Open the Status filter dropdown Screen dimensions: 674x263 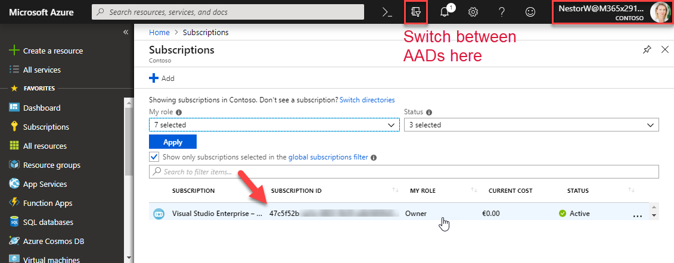click(531, 125)
